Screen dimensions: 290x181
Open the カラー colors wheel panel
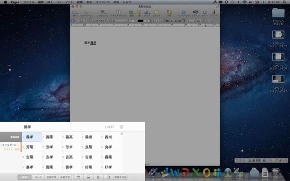click(205, 14)
